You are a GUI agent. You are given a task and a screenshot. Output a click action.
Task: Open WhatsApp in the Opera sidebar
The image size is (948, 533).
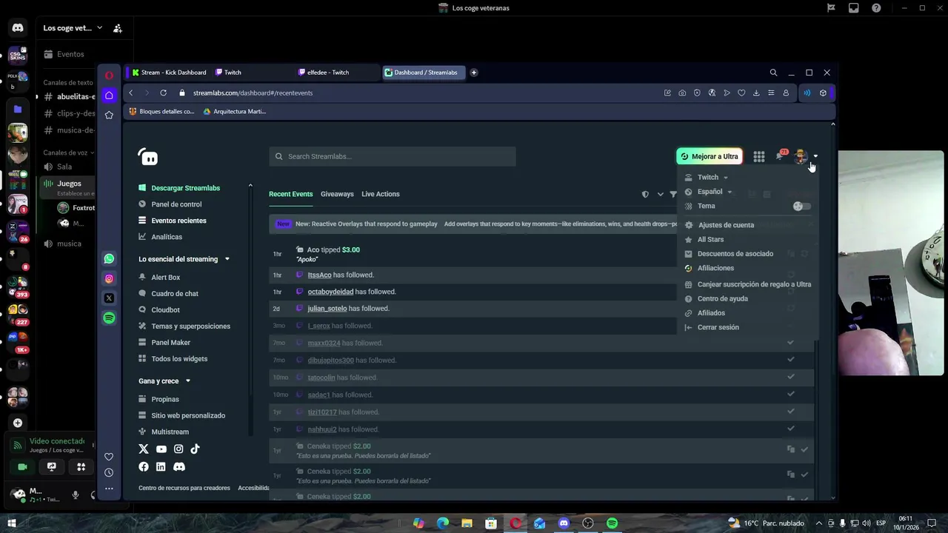coord(109,259)
